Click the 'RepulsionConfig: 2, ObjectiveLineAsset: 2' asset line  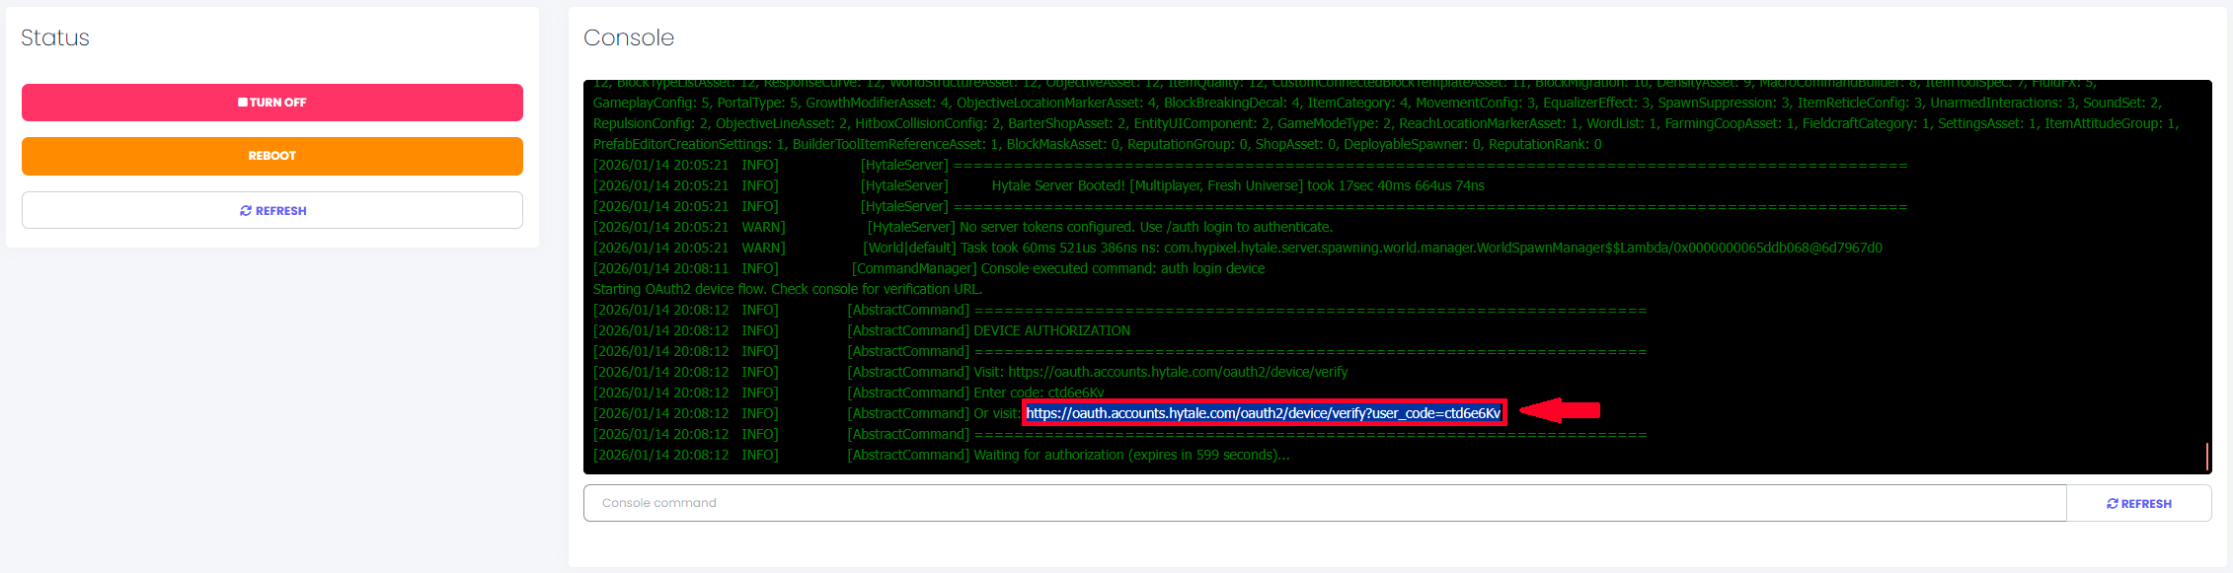click(1386, 123)
